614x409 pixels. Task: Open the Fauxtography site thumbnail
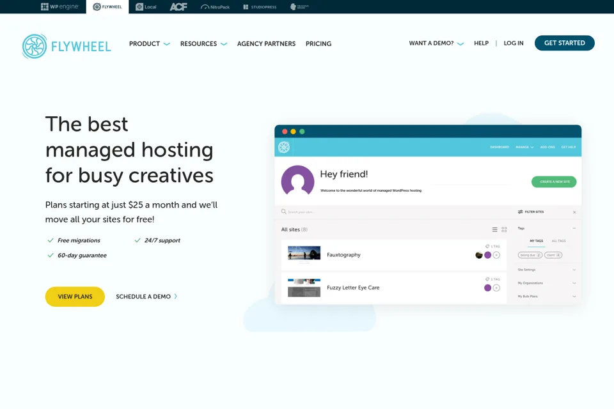pos(304,253)
